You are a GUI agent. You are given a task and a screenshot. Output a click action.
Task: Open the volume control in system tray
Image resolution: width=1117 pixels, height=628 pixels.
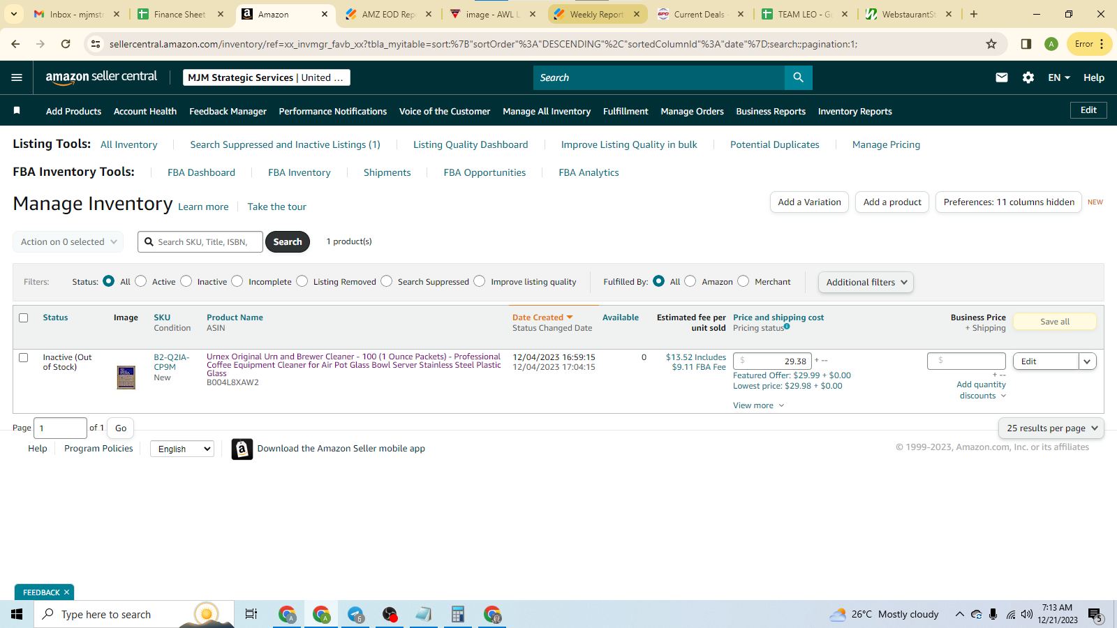1026,614
